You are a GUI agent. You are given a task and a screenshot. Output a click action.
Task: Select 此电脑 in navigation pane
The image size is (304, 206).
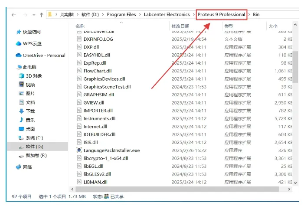click(x=29, y=67)
